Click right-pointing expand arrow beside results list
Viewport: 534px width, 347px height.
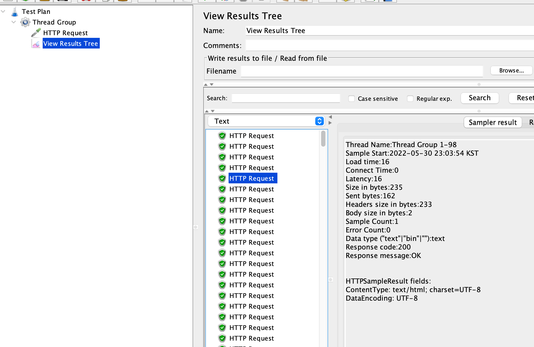click(330, 123)
